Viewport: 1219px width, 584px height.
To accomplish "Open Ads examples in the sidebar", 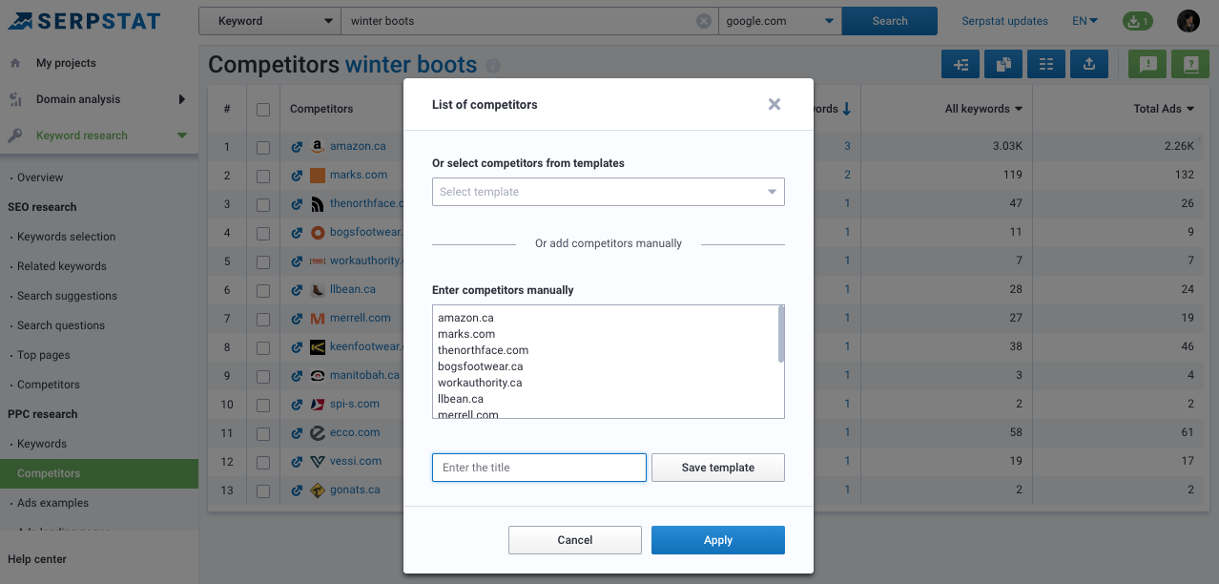I will click(x=52, y=503).
